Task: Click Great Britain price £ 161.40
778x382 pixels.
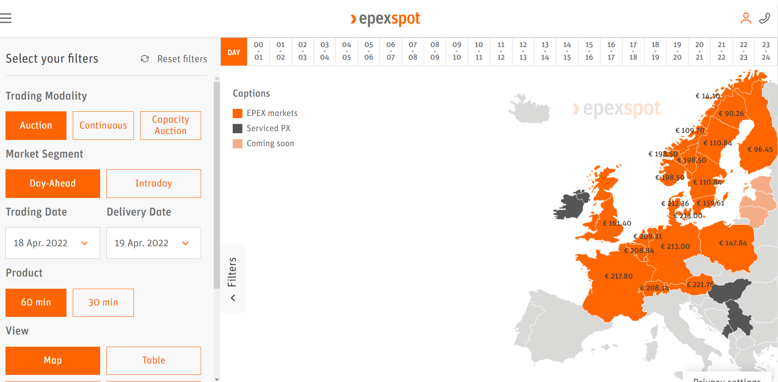Action: click(617, 223)
